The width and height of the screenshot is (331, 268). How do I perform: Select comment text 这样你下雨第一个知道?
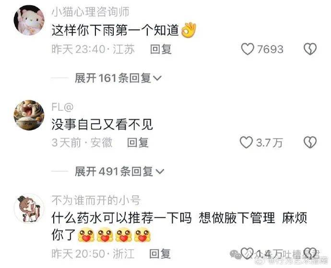pos(115,30)
